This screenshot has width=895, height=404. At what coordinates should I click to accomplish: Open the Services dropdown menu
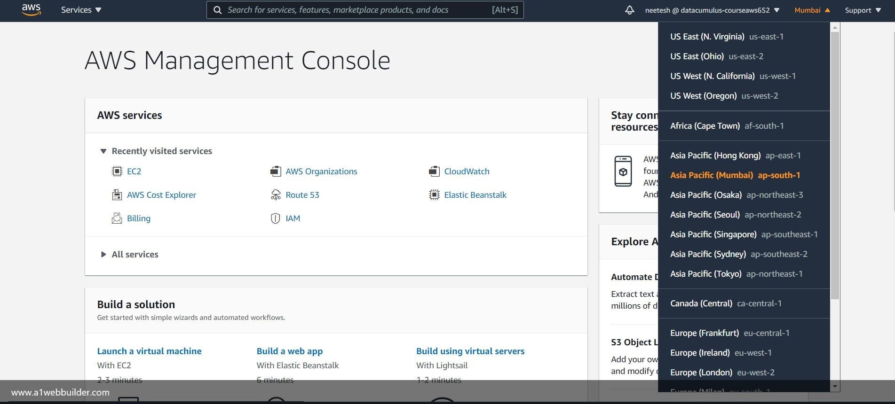pyautogui.click(x=81, y=10)
